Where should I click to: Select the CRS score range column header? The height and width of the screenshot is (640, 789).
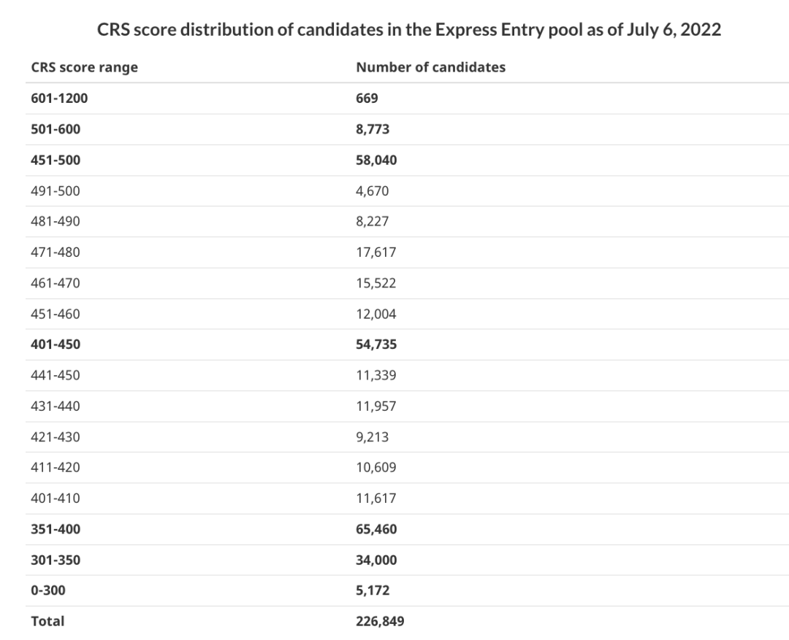pos(84,67)
